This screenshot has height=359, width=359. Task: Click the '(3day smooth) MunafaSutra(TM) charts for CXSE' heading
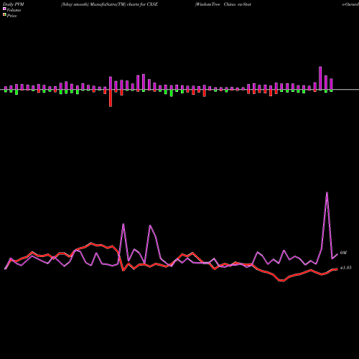109,4
